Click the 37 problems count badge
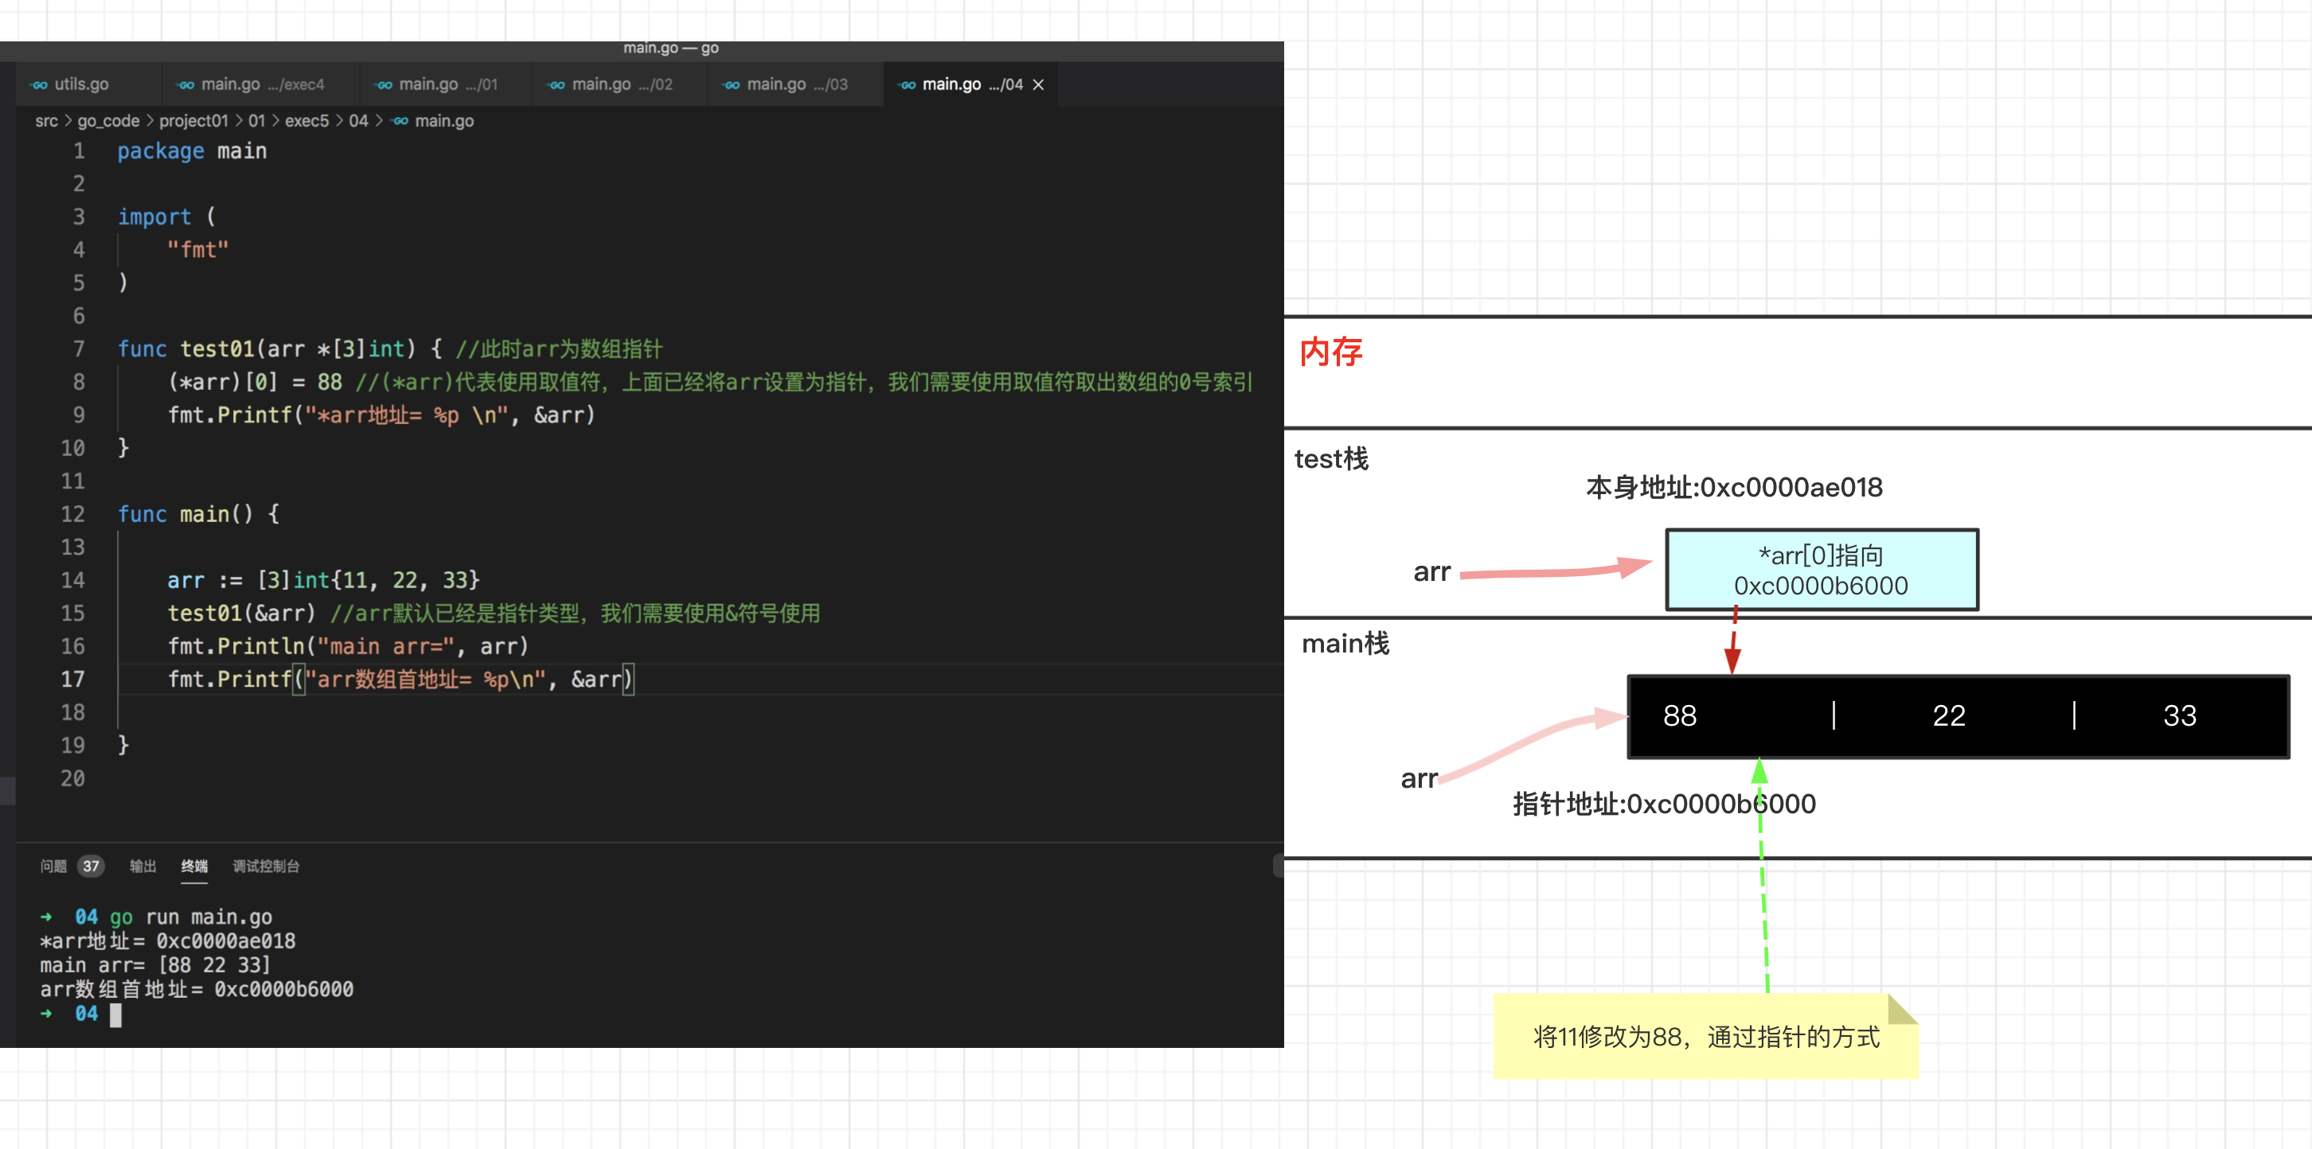The width and height of the screenshot is (2312, 1149). [x=91, y=866]
